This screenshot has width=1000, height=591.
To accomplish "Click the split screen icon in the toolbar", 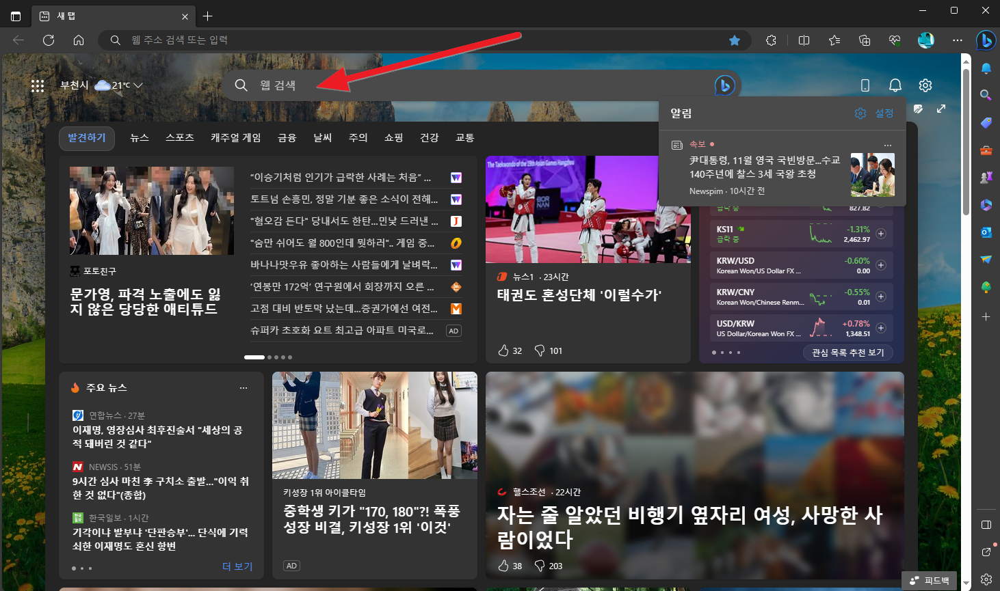I will click(804, 40).
